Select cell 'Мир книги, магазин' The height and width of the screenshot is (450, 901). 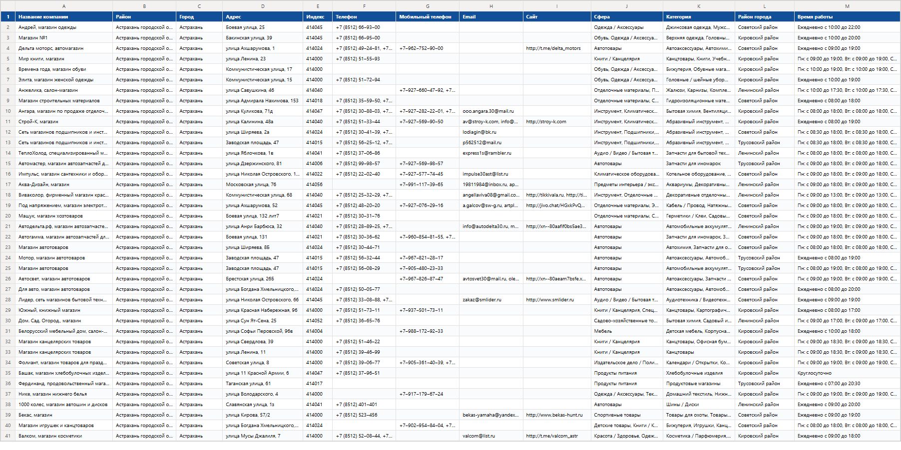point(64,59)
